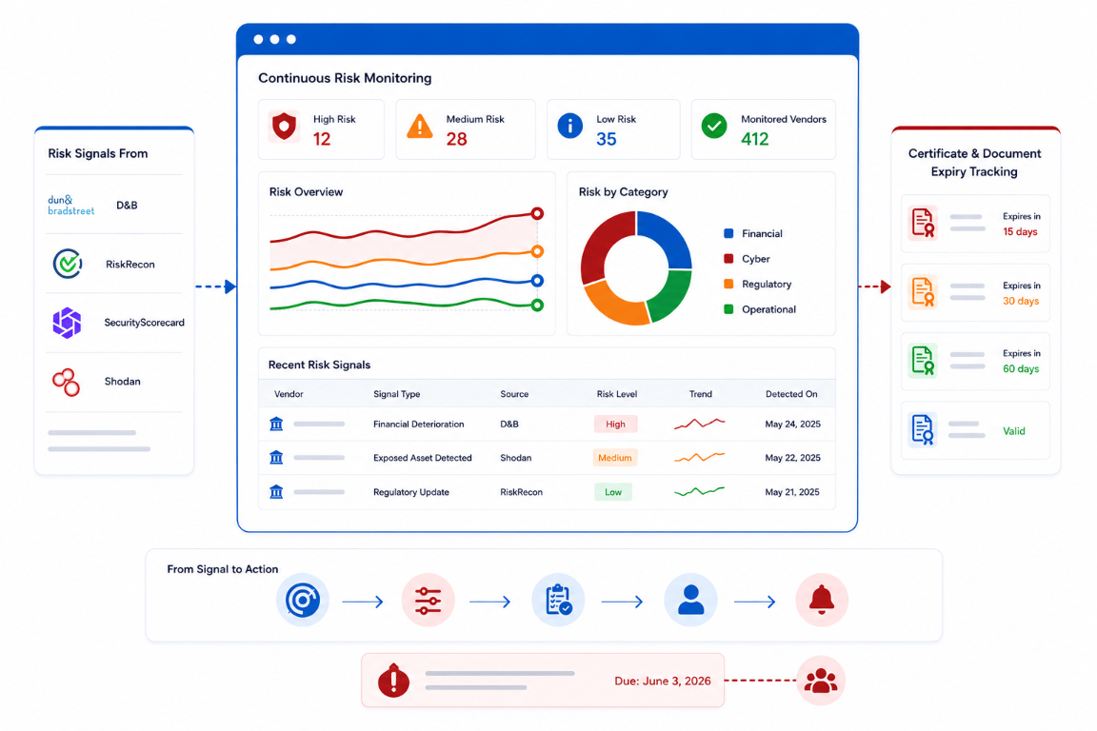Click the Source column header
The width and height of the screenshot is (1097, 731).
point(514,394)
